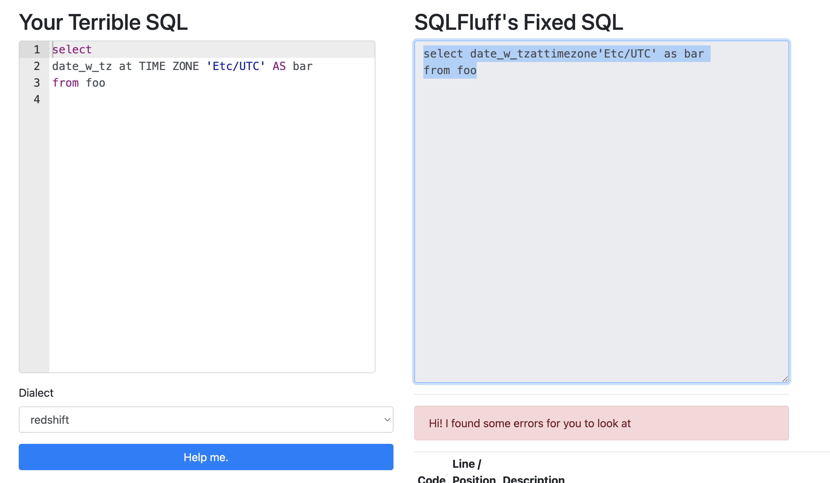
Task: Click the "Your Terrible SQL" heading
Action: (x=103, y=22)
